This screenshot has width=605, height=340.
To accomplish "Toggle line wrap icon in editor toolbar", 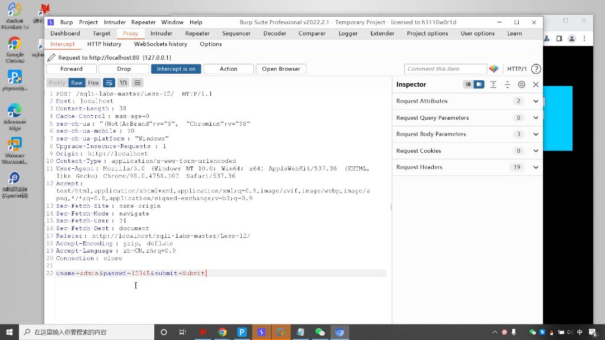I will pos(109,83).
